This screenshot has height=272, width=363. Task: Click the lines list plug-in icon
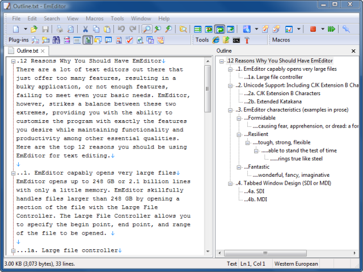77,40
